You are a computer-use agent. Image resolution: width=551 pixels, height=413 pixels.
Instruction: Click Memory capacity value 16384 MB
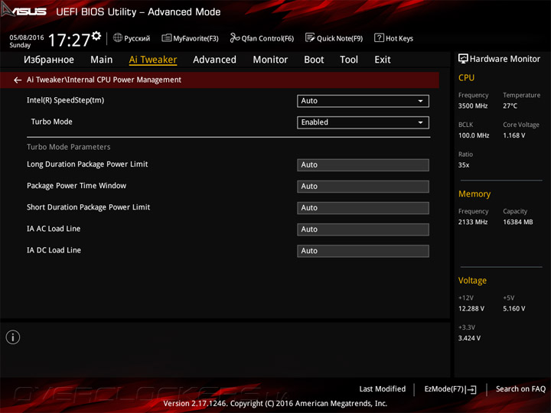(517, 222)
